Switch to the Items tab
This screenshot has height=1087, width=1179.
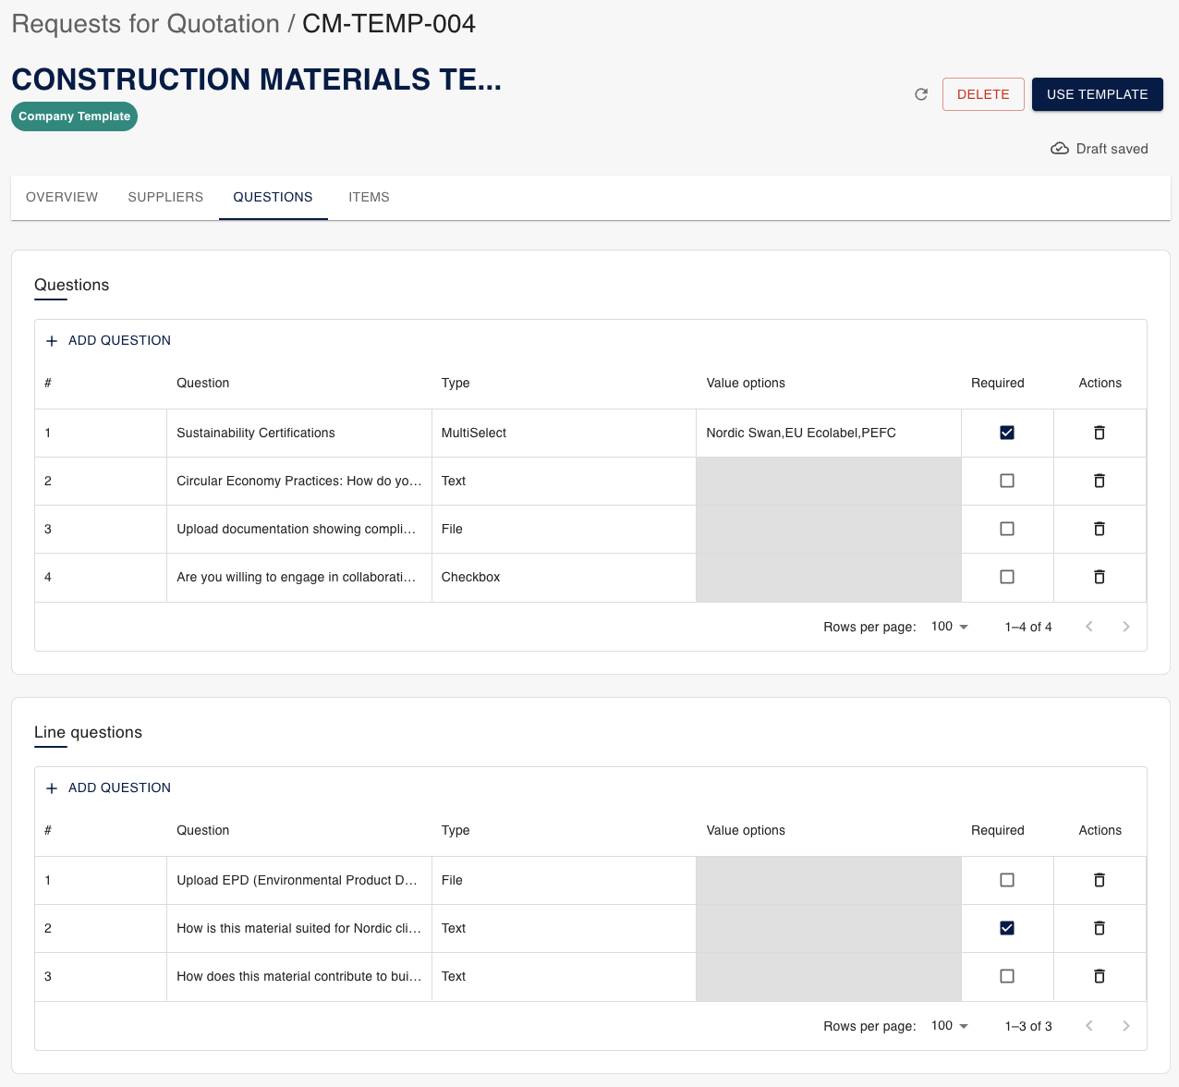(x=369, y=197)
